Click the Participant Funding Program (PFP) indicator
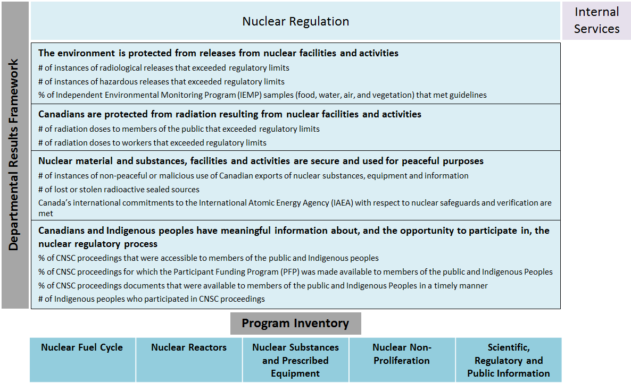The height and width of the screenshot is (383, 631). pos(295,271)
